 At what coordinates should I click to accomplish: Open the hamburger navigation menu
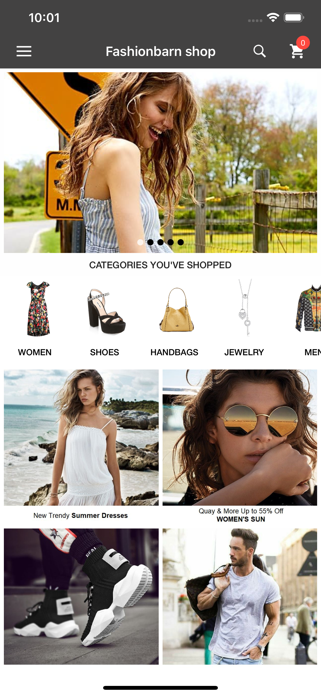point(24,51)
